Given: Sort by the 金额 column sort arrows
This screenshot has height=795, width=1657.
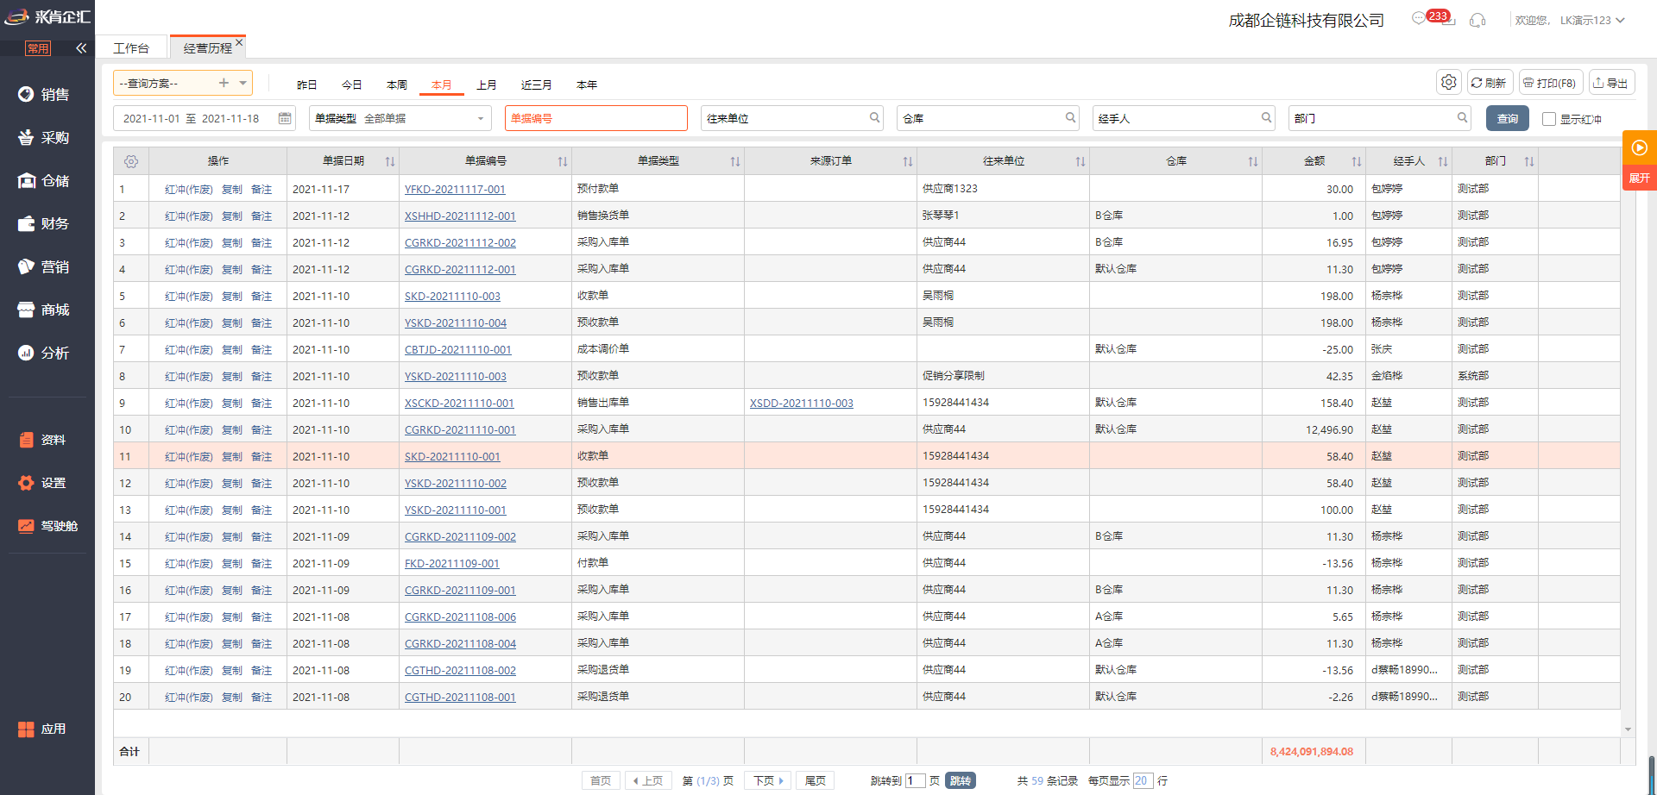Looking at the screenshot, I should tap(1356, 161).
